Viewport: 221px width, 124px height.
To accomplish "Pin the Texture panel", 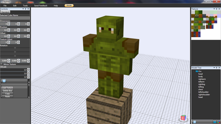I will tap(217, 9).
